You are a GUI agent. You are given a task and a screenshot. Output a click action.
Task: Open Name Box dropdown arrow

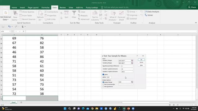point(10,31)
